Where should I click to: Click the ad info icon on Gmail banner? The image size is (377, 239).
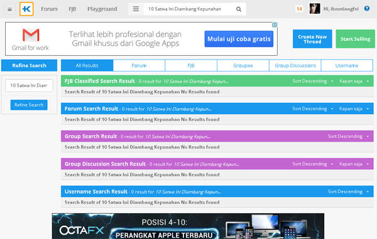pyautogui.click(x=275, y=24)
